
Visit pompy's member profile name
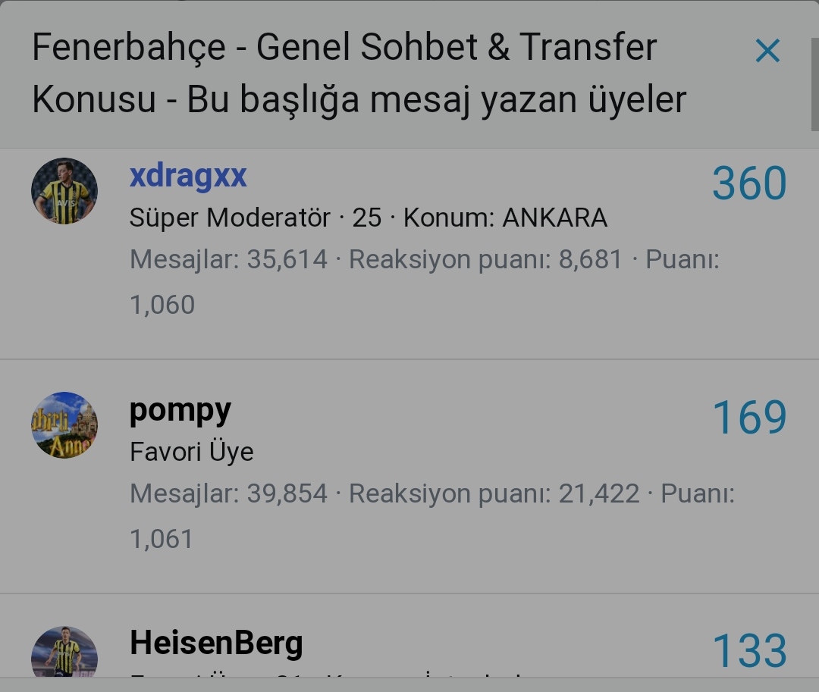[x=180, y=410]
